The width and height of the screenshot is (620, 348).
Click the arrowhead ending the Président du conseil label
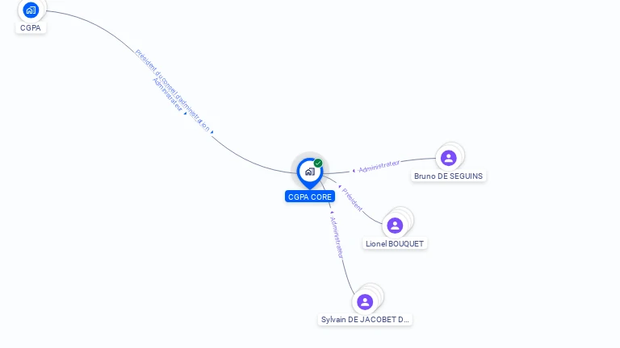pos(212,132)
